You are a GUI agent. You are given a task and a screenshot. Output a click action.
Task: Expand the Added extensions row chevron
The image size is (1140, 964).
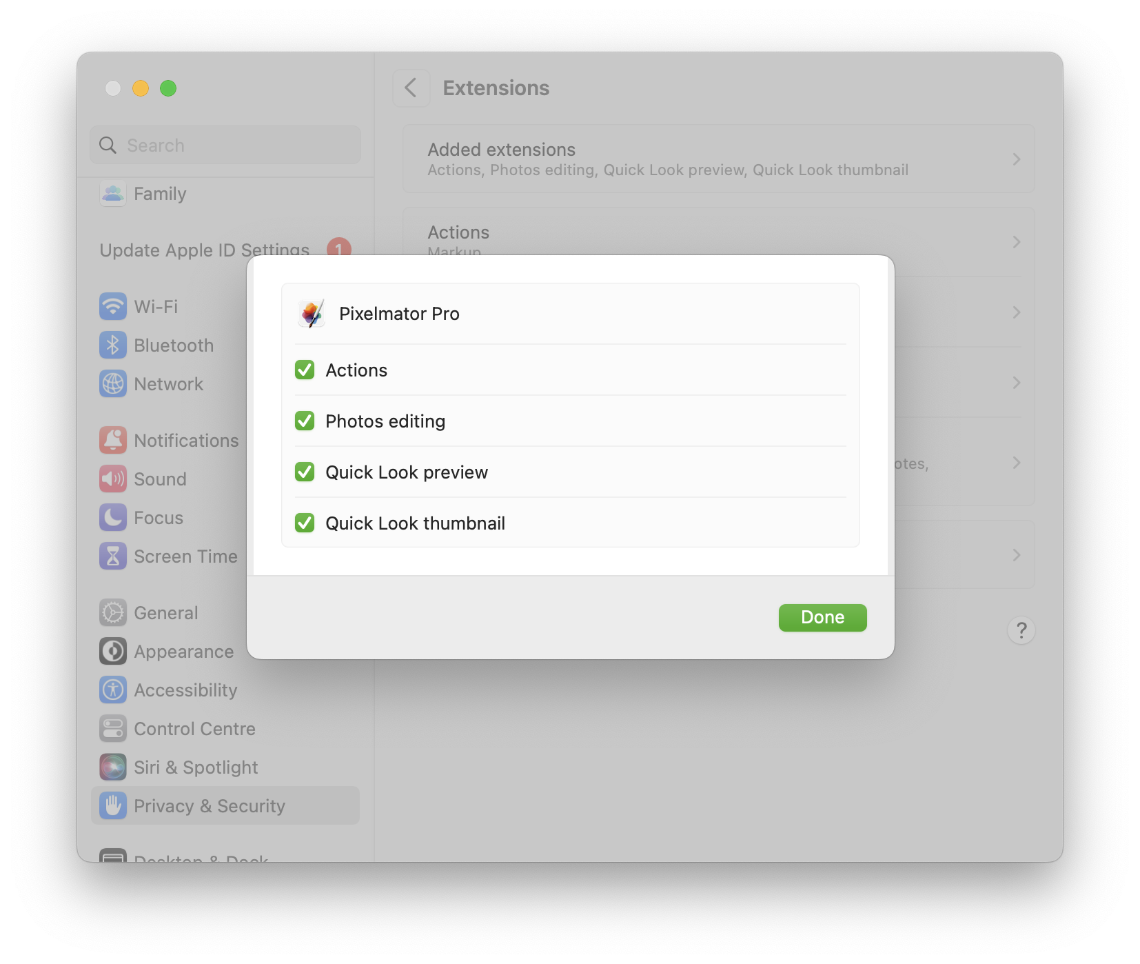pos(1017,159)
